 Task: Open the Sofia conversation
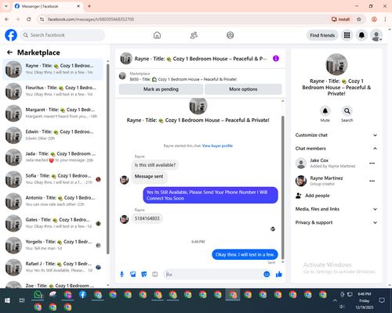tap(53, 179)
